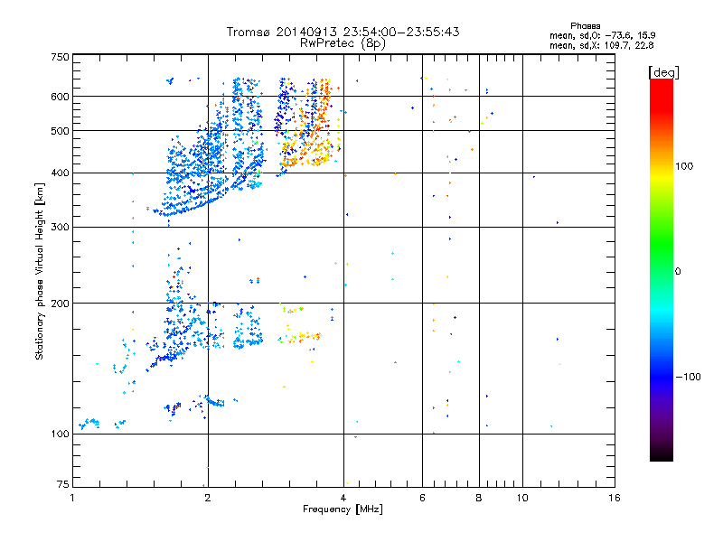723x542 pixels.
Task: Click the y-axis tick label '300'
Action: pos(61,228)
